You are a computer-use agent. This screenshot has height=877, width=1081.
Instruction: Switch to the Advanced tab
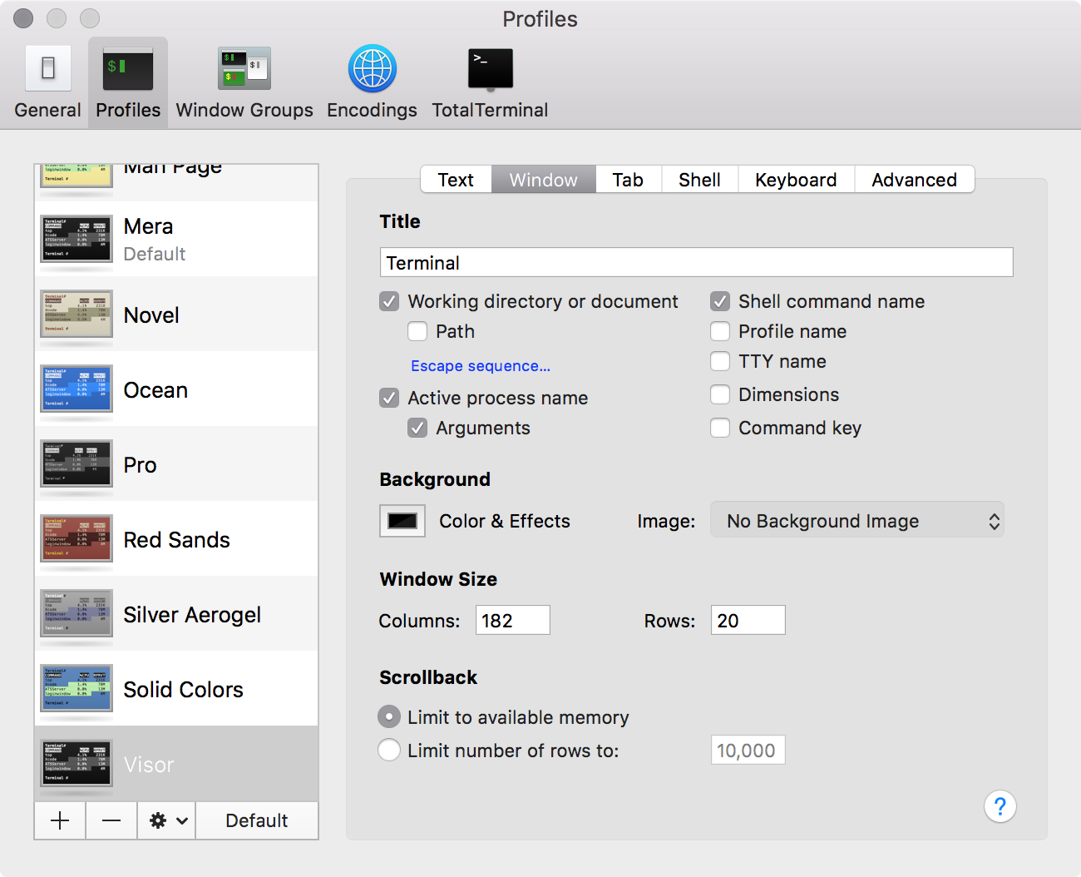914,180
